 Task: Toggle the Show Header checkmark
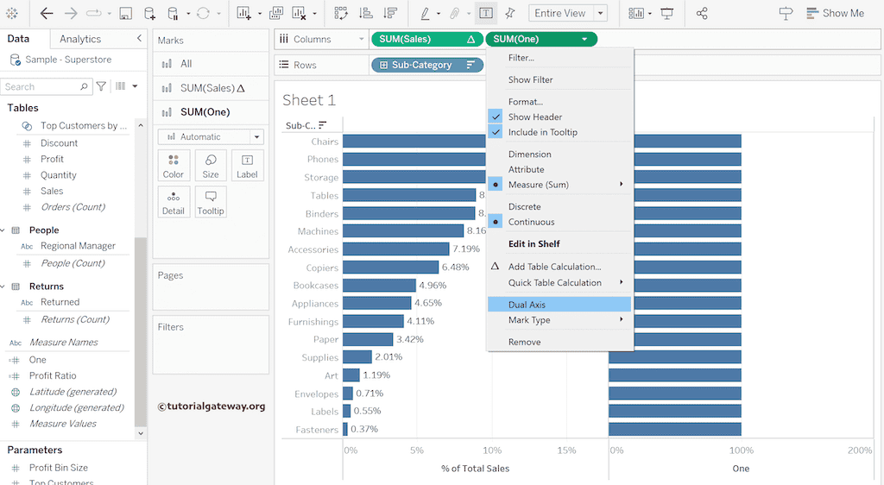pos(535,117)
